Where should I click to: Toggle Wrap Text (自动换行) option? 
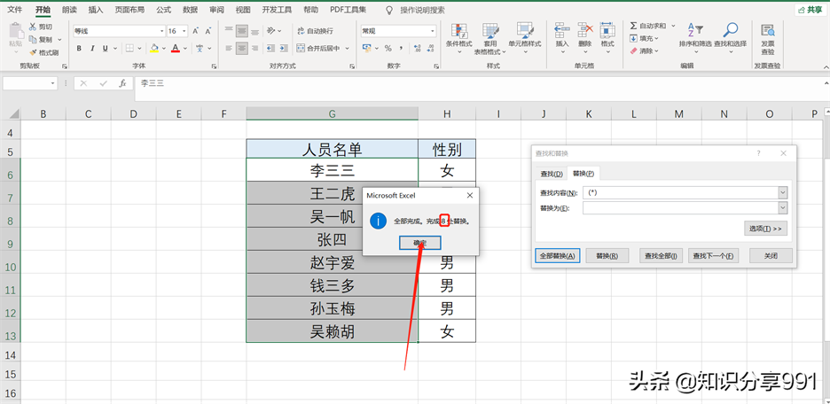pos(313,30)
